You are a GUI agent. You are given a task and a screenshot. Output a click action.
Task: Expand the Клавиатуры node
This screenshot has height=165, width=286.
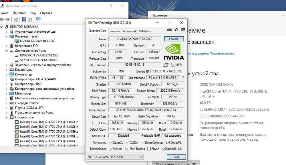tap(7, 70)
